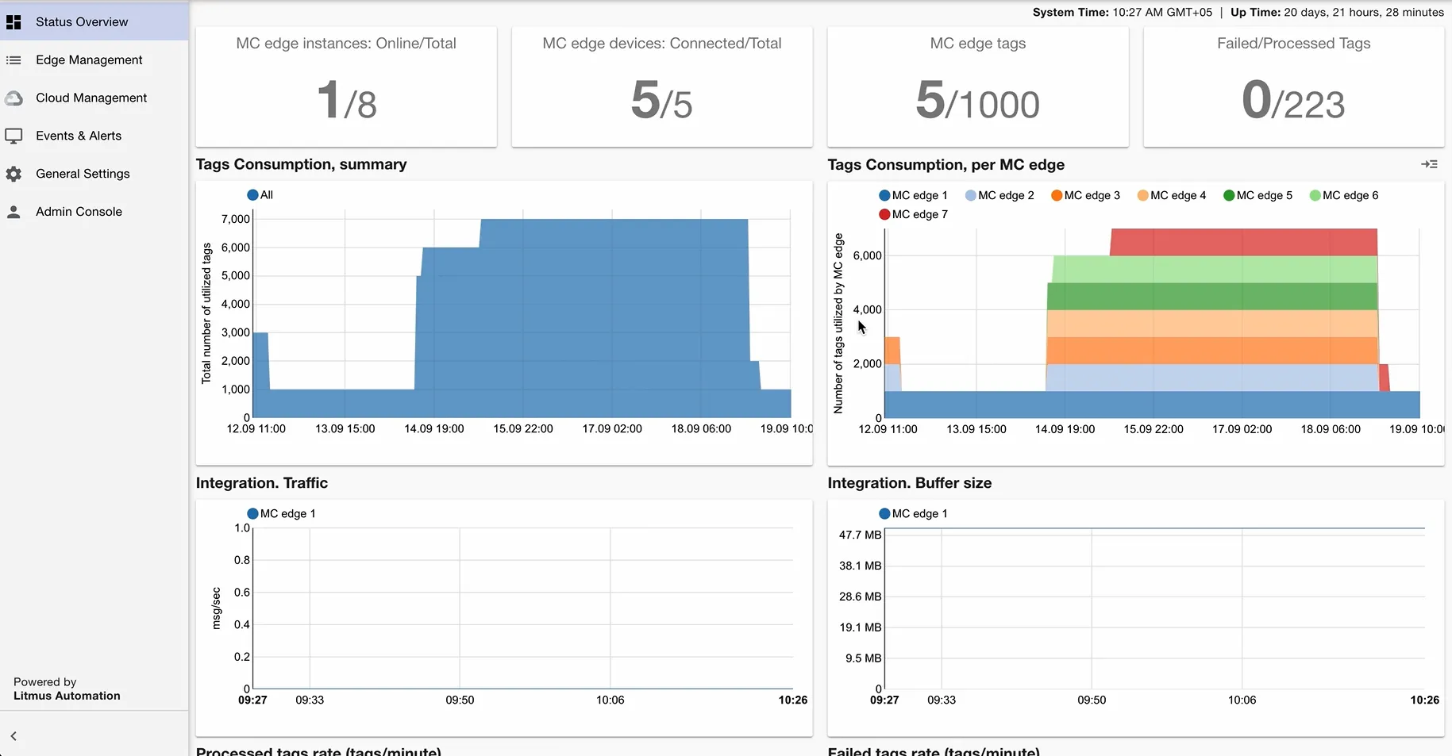Click the MC edge instances Online/Total card
Screen dimensions: 1452x756
click(x=346, y=86)
